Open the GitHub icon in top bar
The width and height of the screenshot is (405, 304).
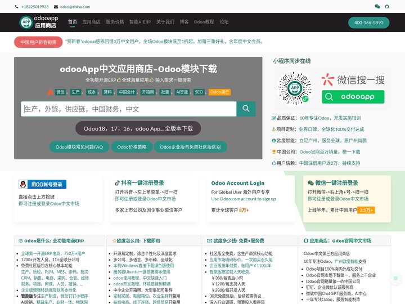[x=386, y=6]
